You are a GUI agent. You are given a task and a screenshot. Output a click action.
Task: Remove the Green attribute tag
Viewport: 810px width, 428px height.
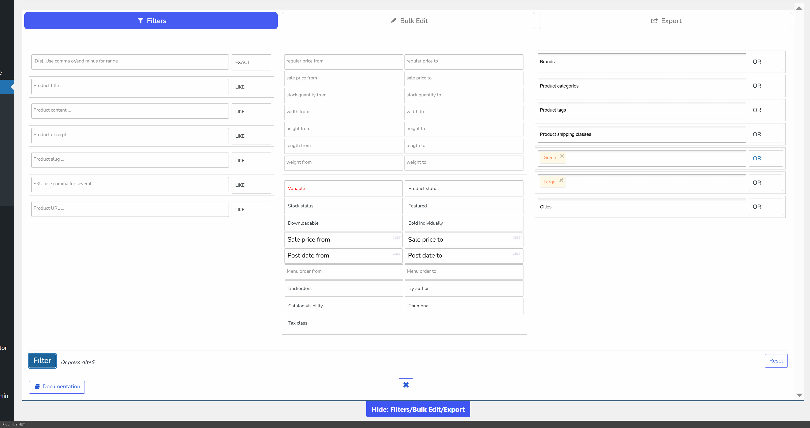[x=562, y=156]
